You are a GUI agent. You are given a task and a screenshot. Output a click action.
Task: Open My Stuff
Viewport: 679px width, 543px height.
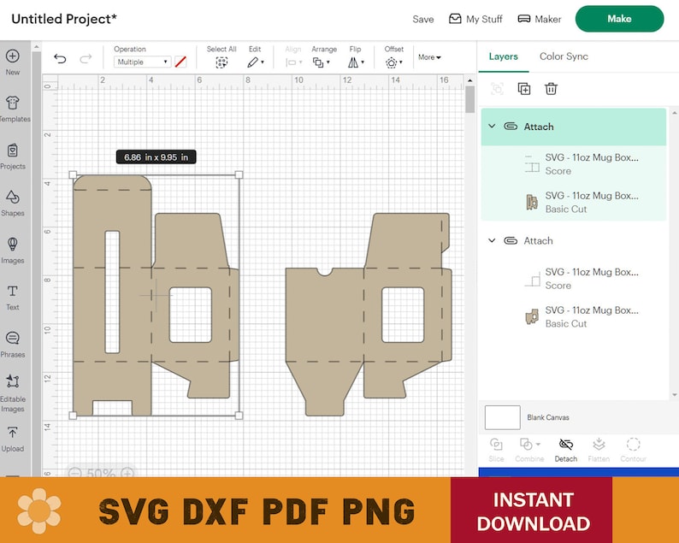pos(475,19)
